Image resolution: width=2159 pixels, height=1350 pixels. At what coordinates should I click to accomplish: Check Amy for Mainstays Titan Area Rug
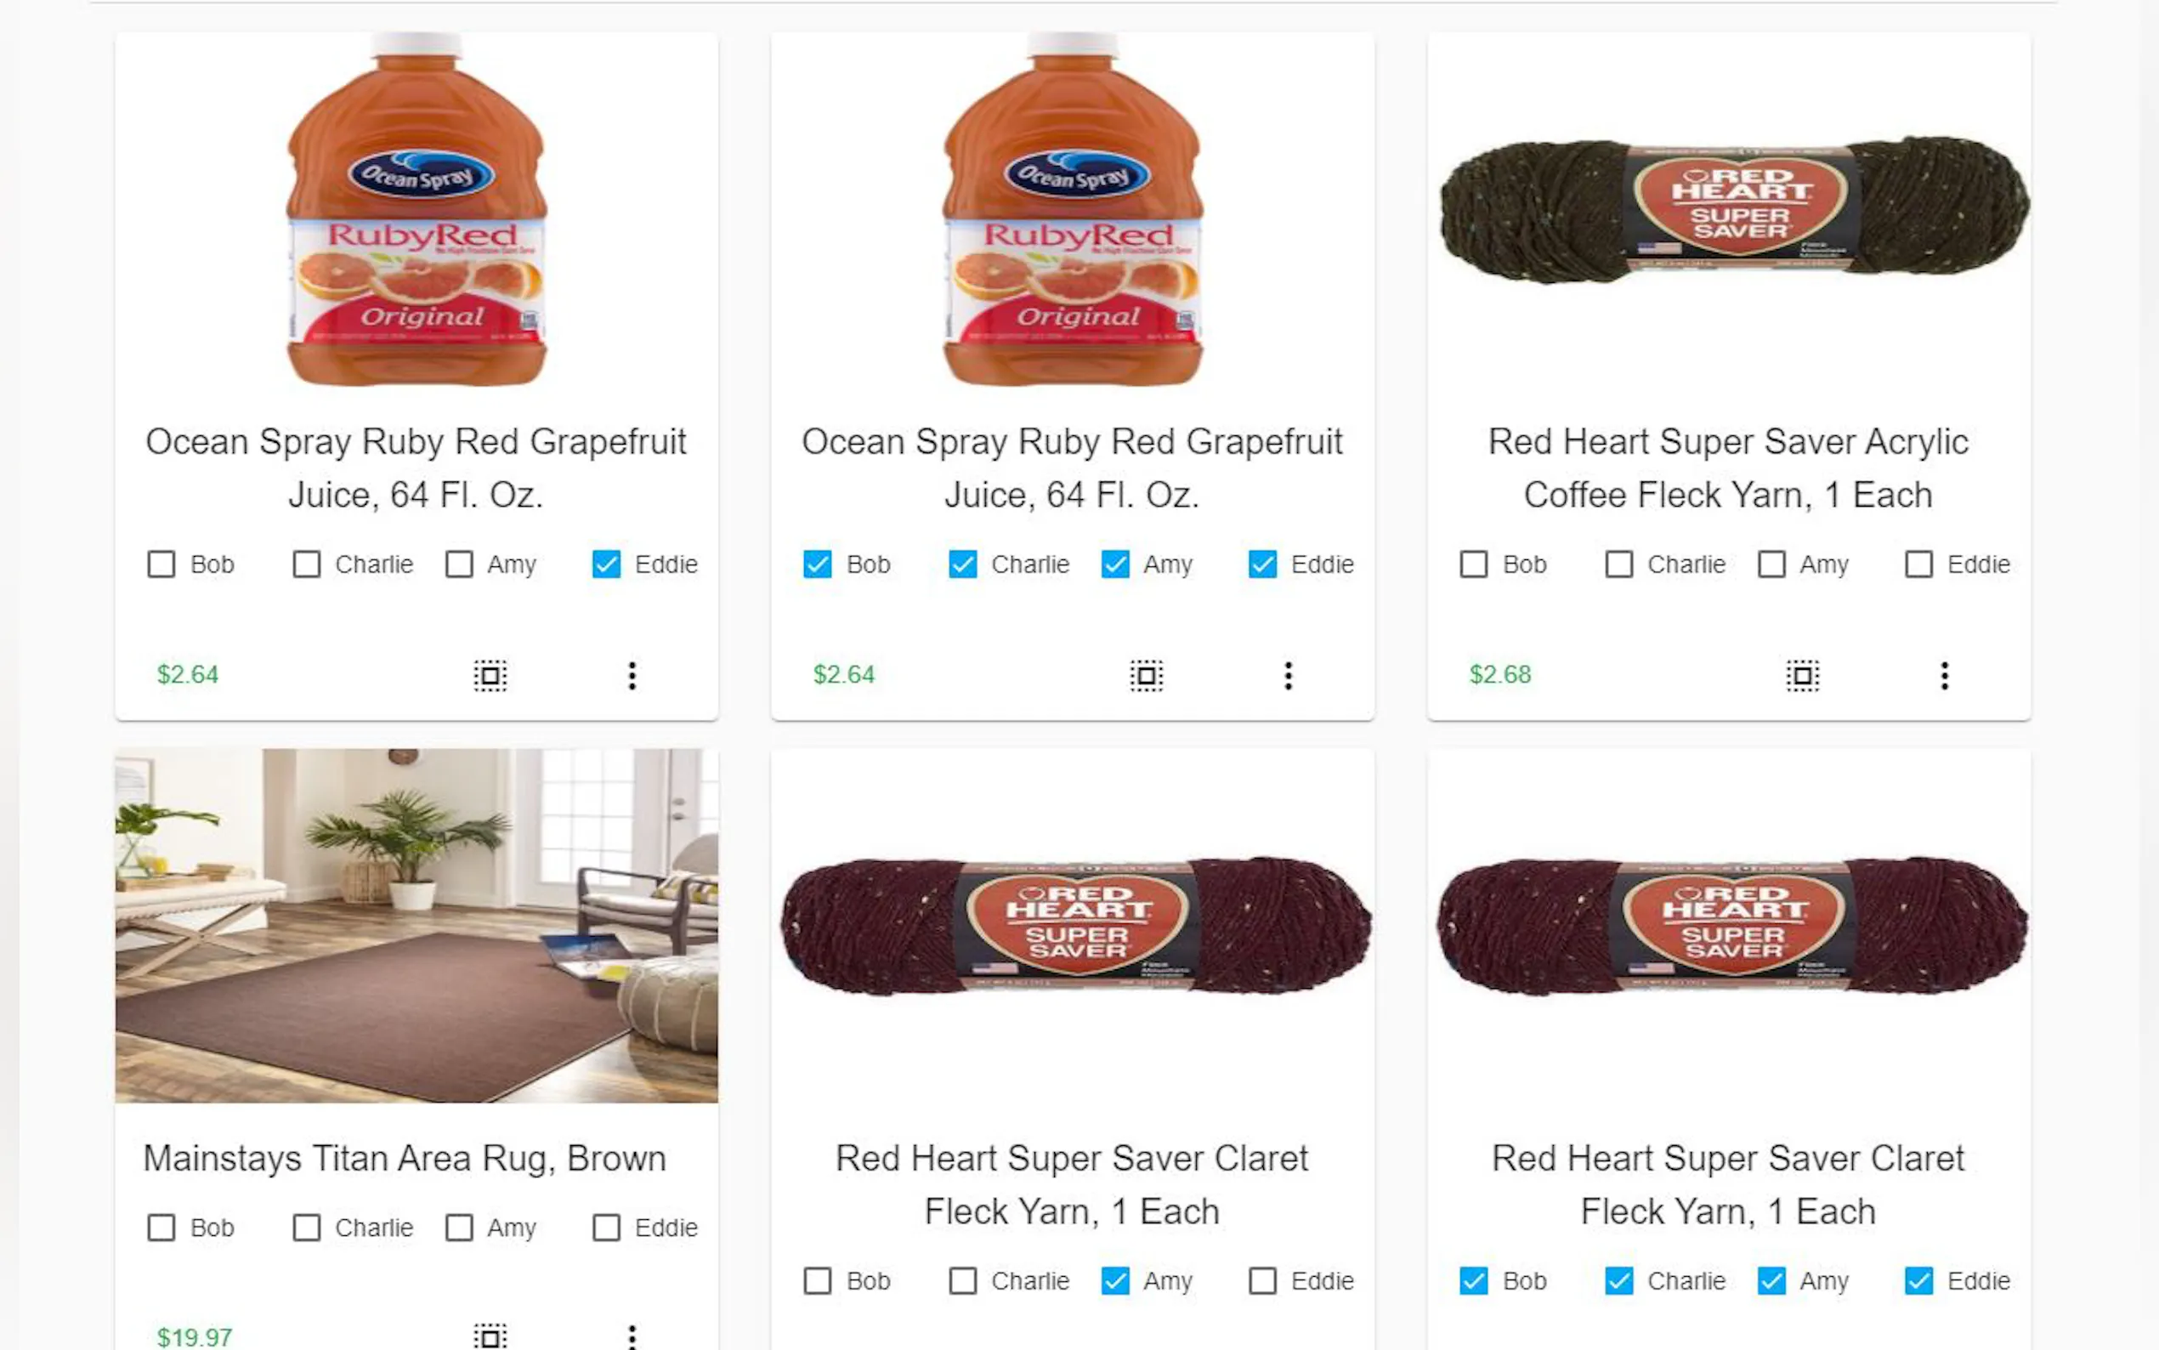pyautogui.click(x=460, y=1228)
